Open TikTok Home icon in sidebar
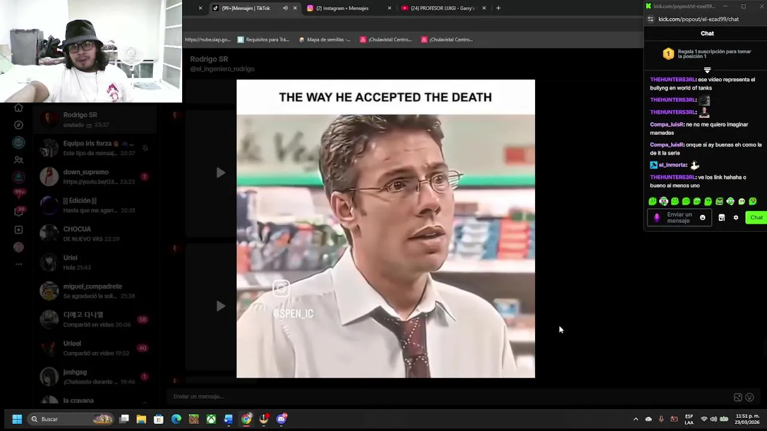The image size is (767, 431). point(19,108)
